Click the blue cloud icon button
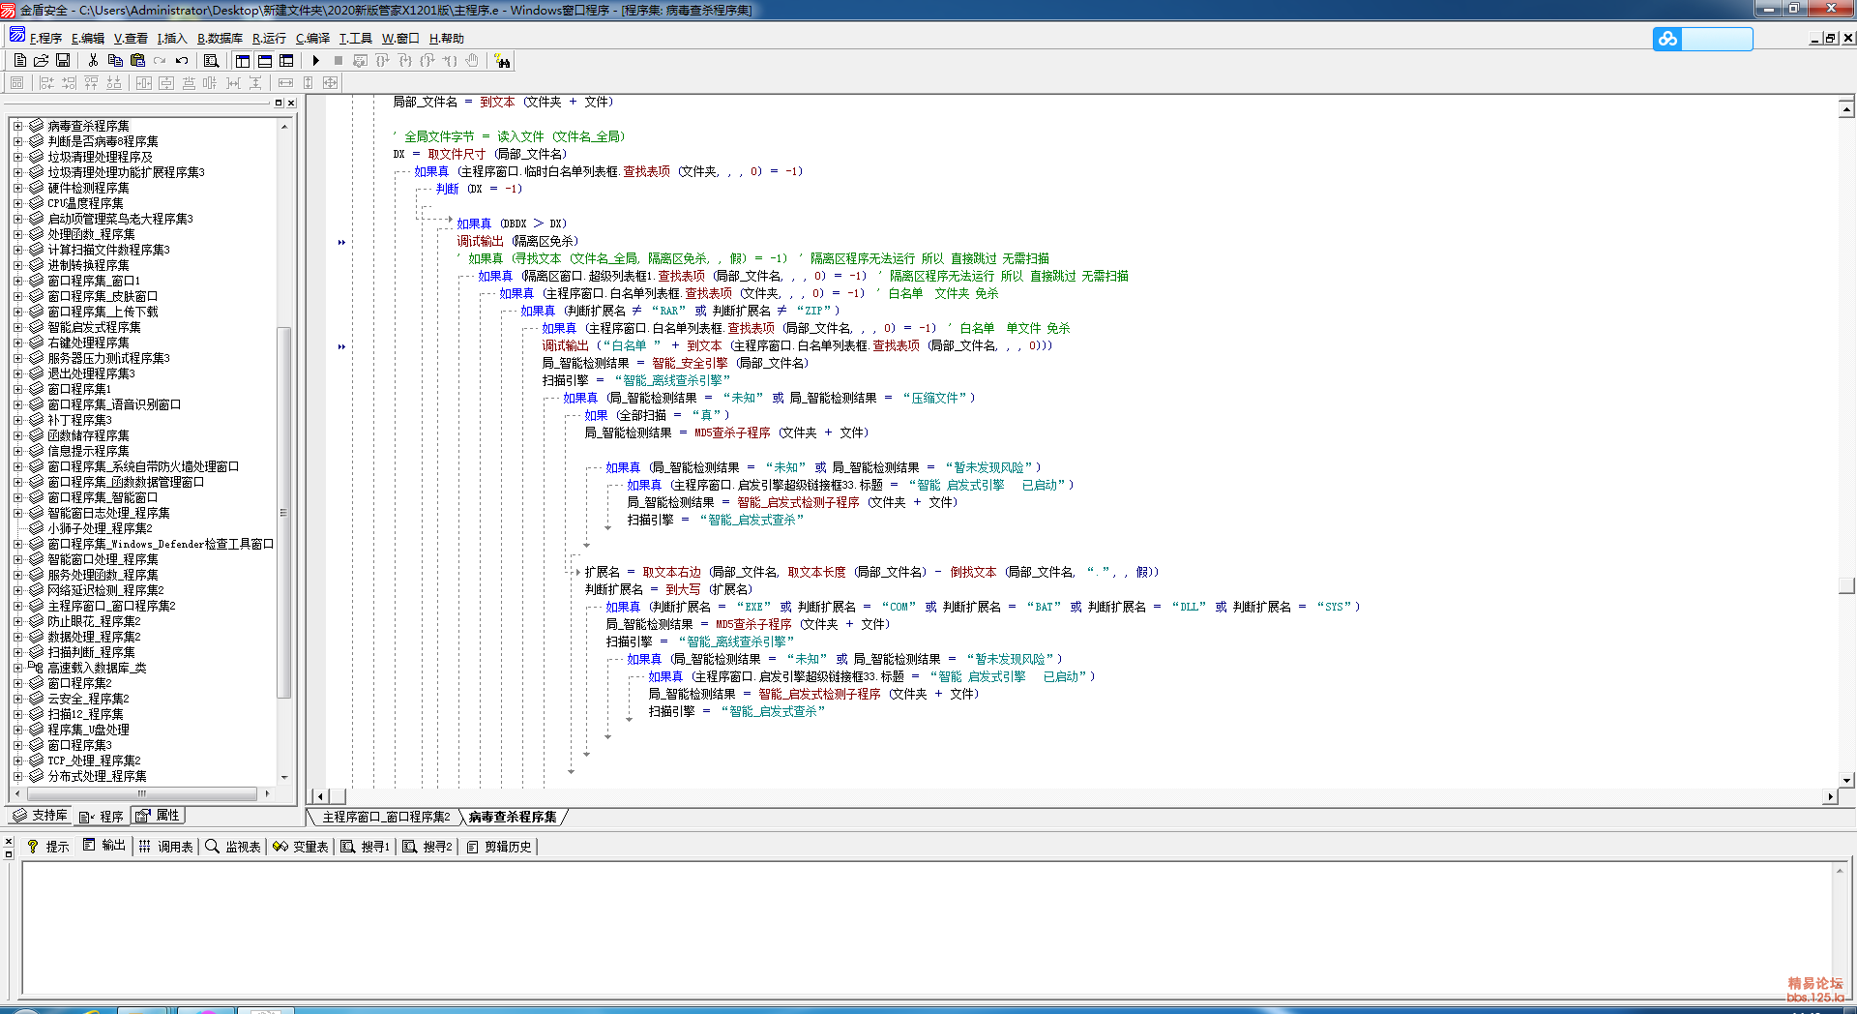Image resolution: width=1857 pixels, height=1014 pixels. tap(1667, 39)
